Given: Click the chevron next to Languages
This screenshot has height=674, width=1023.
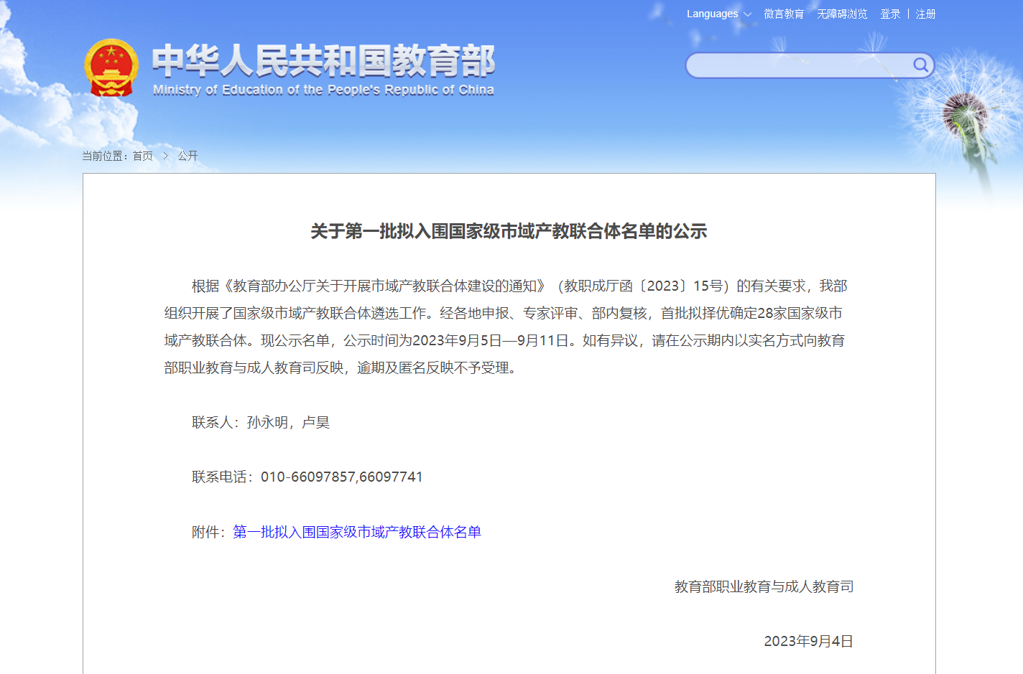Looking at the screenshot, I should (x=747, y=14).
